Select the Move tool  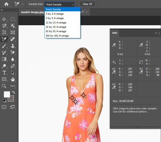coord(4,19)
